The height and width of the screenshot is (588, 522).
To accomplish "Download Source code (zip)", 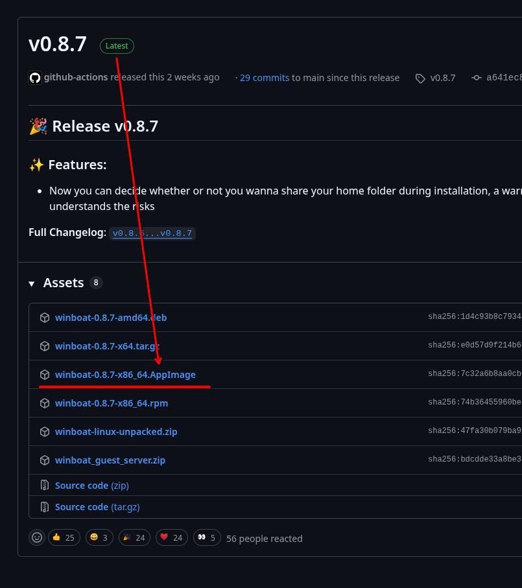I will [x=92, y=486].
